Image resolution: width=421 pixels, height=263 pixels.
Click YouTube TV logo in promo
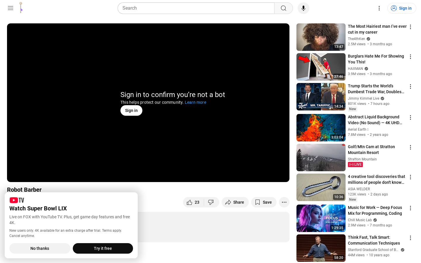(x=17, y=200)
